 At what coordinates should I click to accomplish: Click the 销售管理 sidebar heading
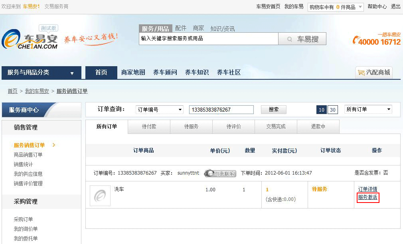(x=26, y=128)
